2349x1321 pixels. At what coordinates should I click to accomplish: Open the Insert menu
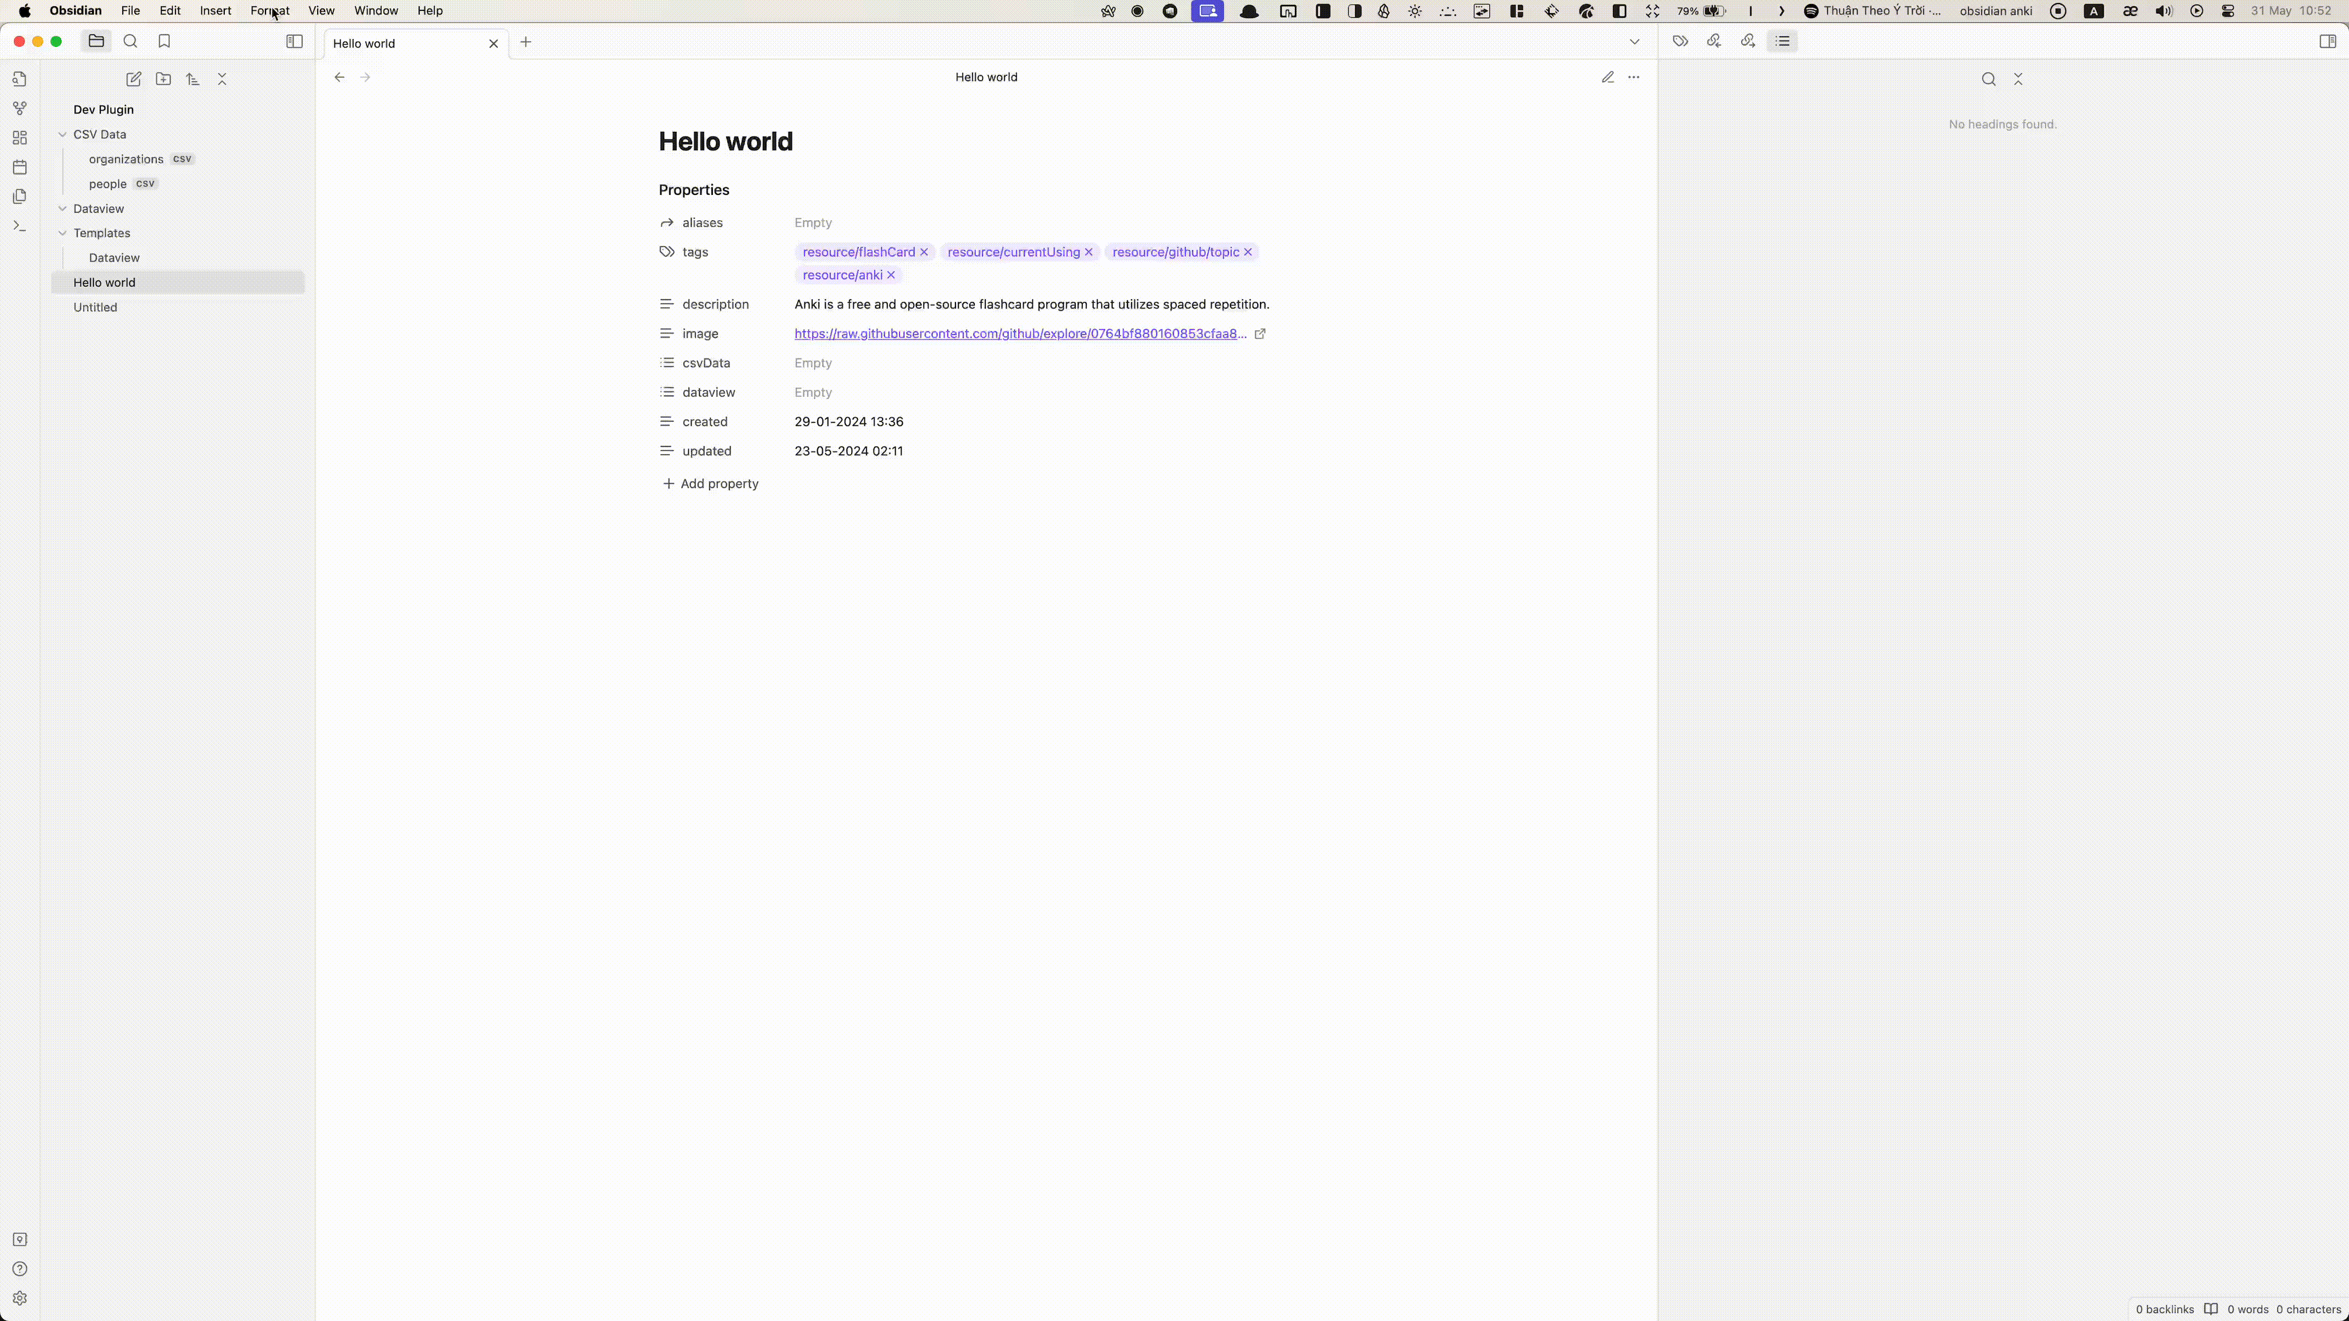[x=216, y=11]
